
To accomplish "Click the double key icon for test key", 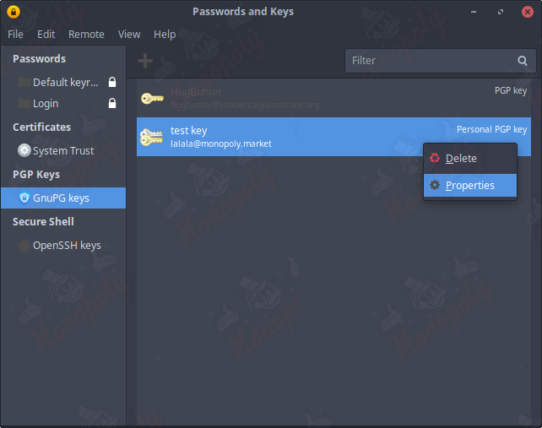I will (151, 137).
